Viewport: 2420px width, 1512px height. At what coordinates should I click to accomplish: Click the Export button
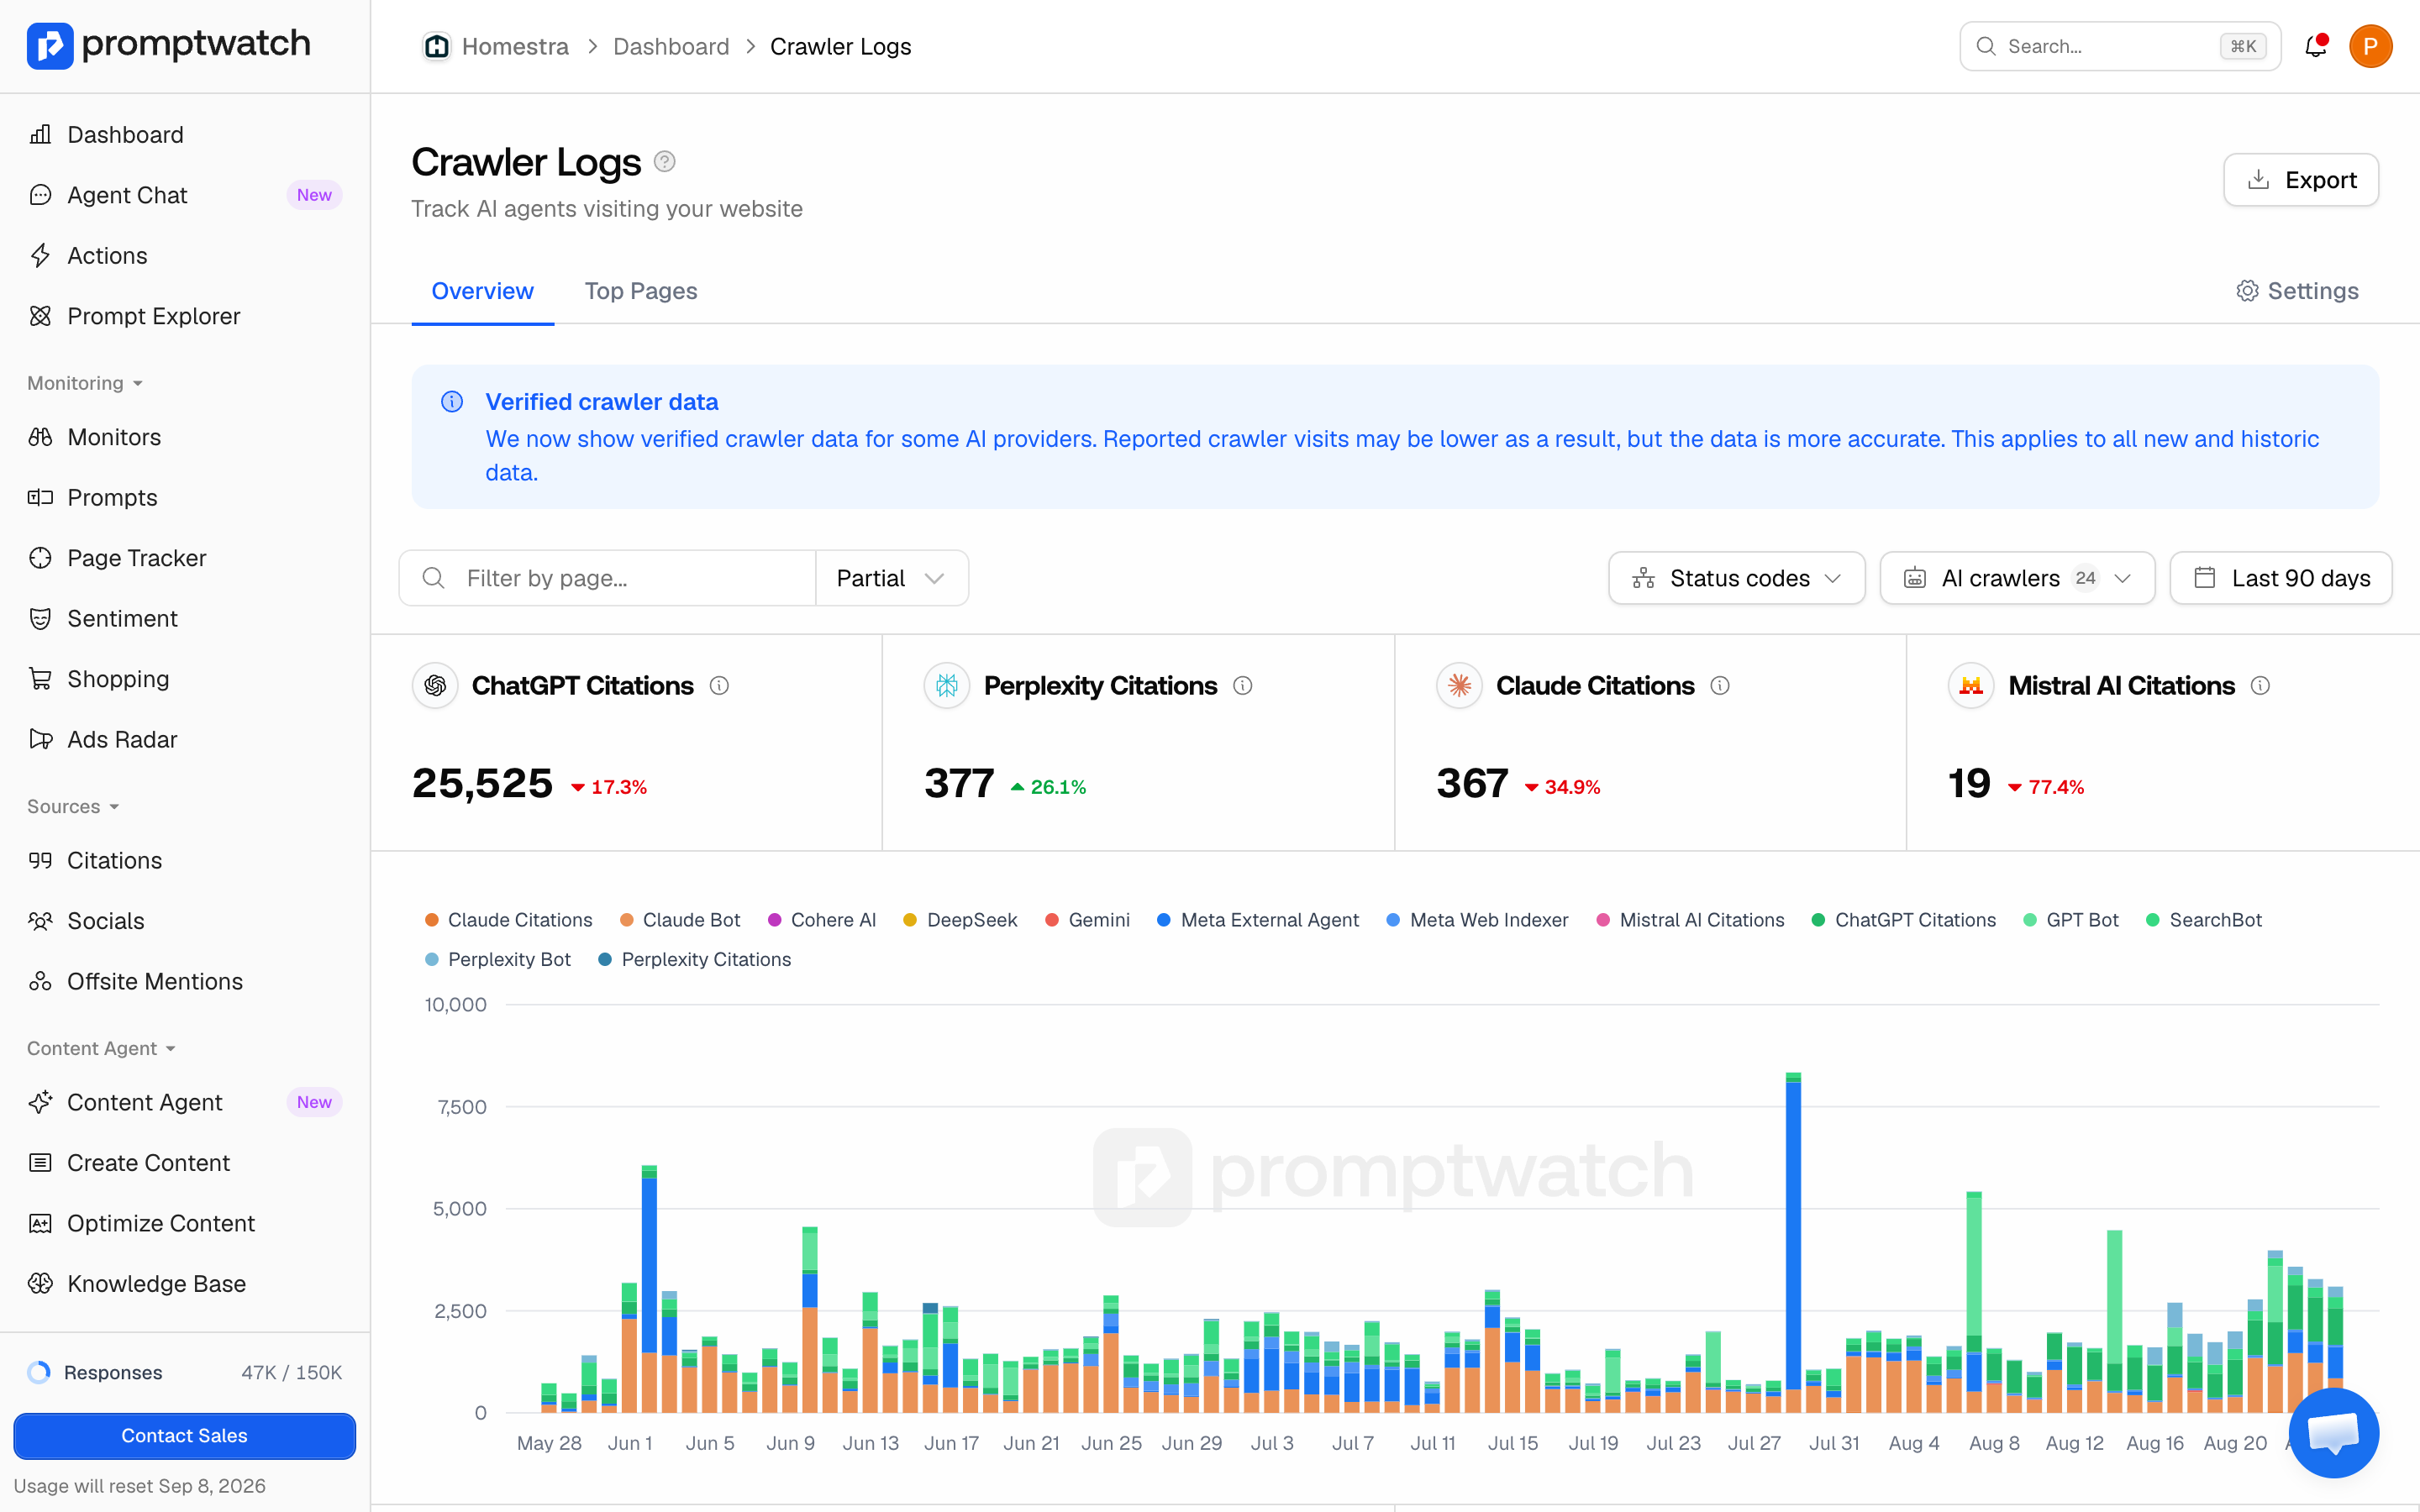click(2301, 180)
